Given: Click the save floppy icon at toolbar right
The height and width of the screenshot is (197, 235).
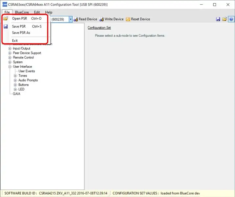Looking at the screenshot, I should 218,19.
